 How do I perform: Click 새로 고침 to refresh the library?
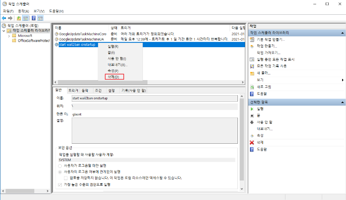tap(266, 87)
